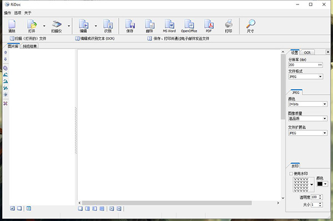The width and height of the screenshot is (333, 221).
Task: Select the 水印 (watermark) tab
Action: click(x=295, y=166)
